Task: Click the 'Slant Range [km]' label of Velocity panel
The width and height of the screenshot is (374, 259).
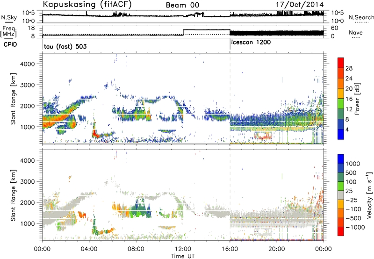Action: (13, 195)
